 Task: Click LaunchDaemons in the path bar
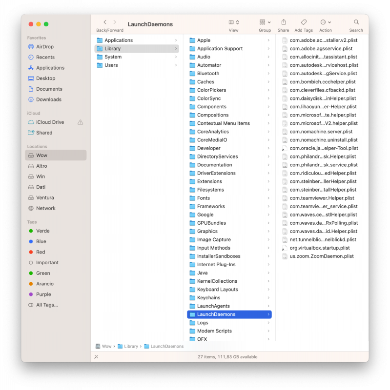[x=164, y=346]
